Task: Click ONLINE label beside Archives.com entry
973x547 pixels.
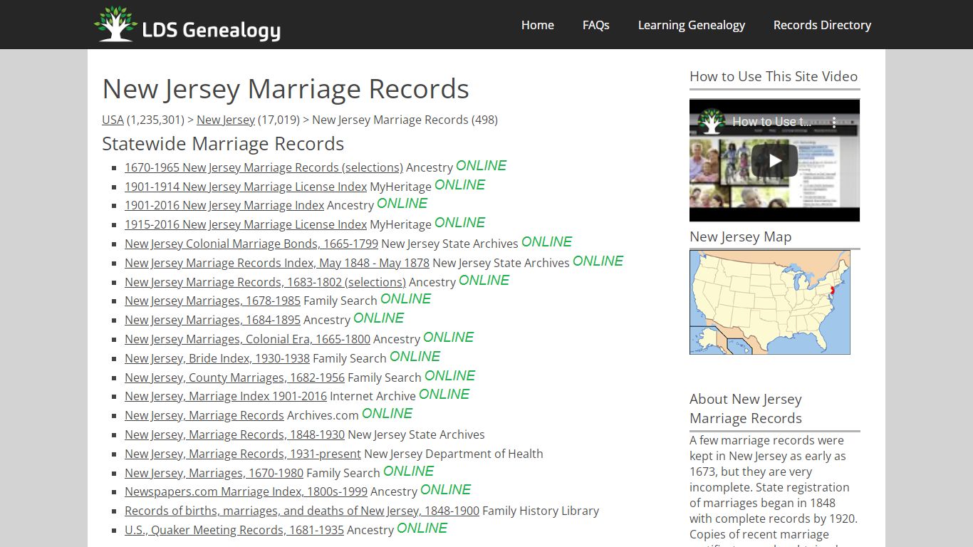Action: click(387, 414)
